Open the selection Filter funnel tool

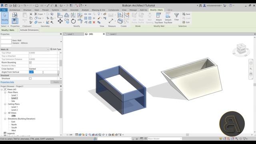pos(176,17)
